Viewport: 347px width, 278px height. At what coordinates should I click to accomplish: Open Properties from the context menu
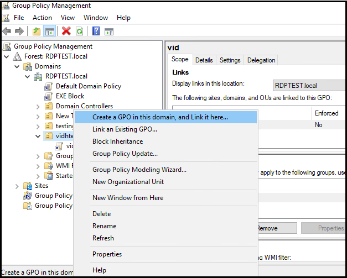click(x=166, y=254)
